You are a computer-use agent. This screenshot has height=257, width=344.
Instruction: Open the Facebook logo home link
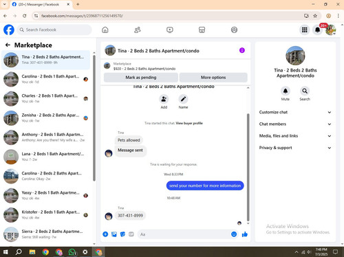coord(9,30)
